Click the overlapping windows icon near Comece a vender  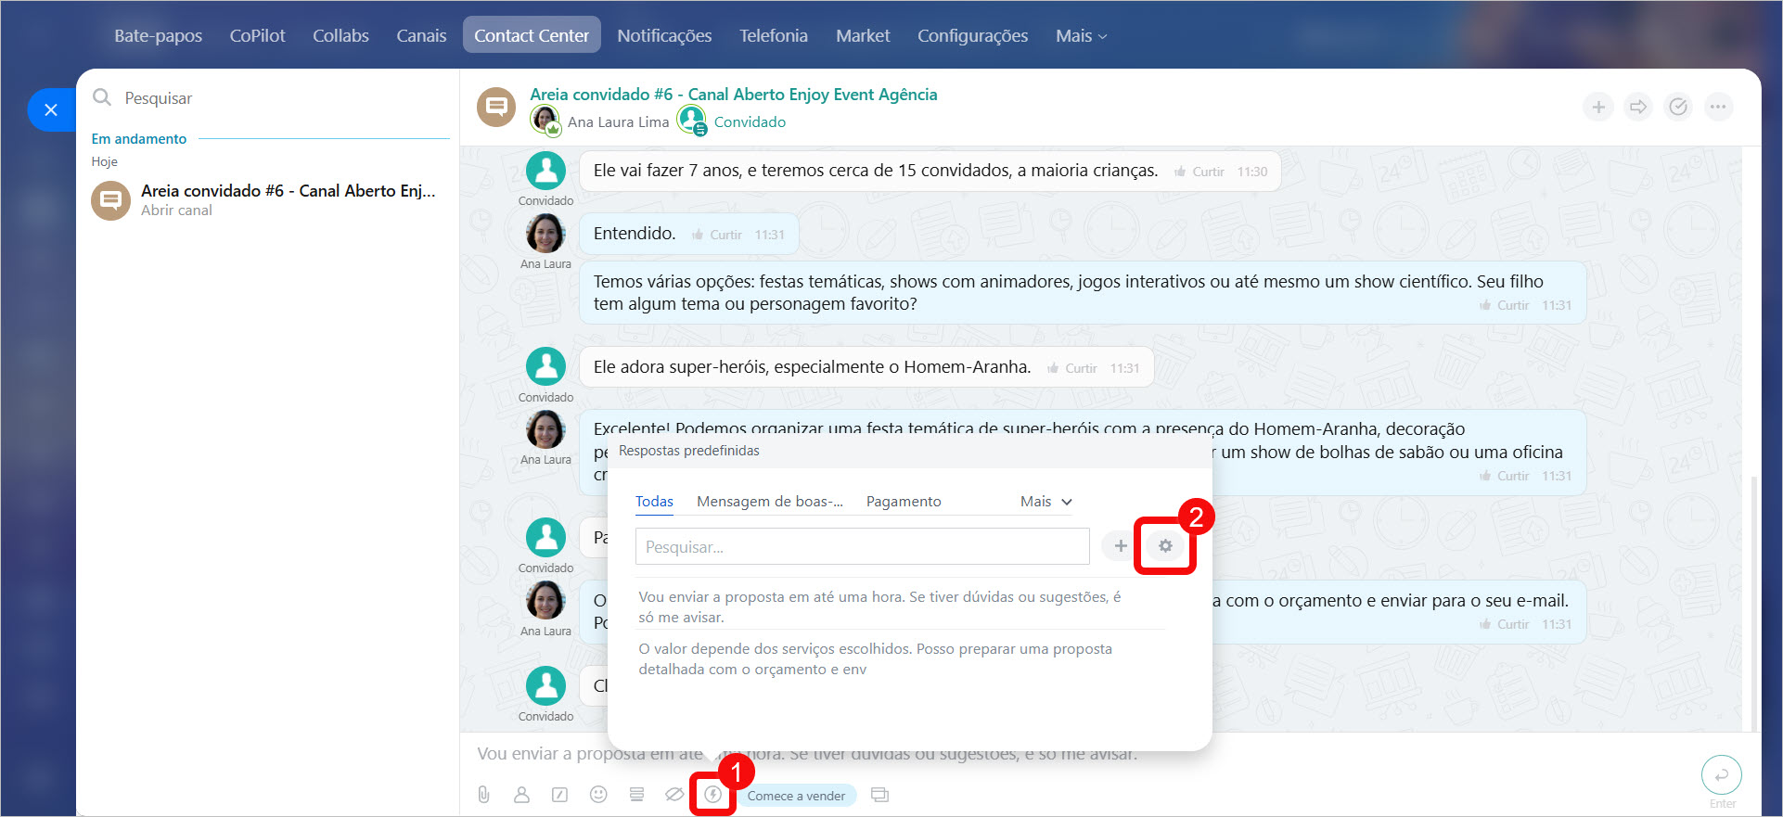[x=879, y=795]
